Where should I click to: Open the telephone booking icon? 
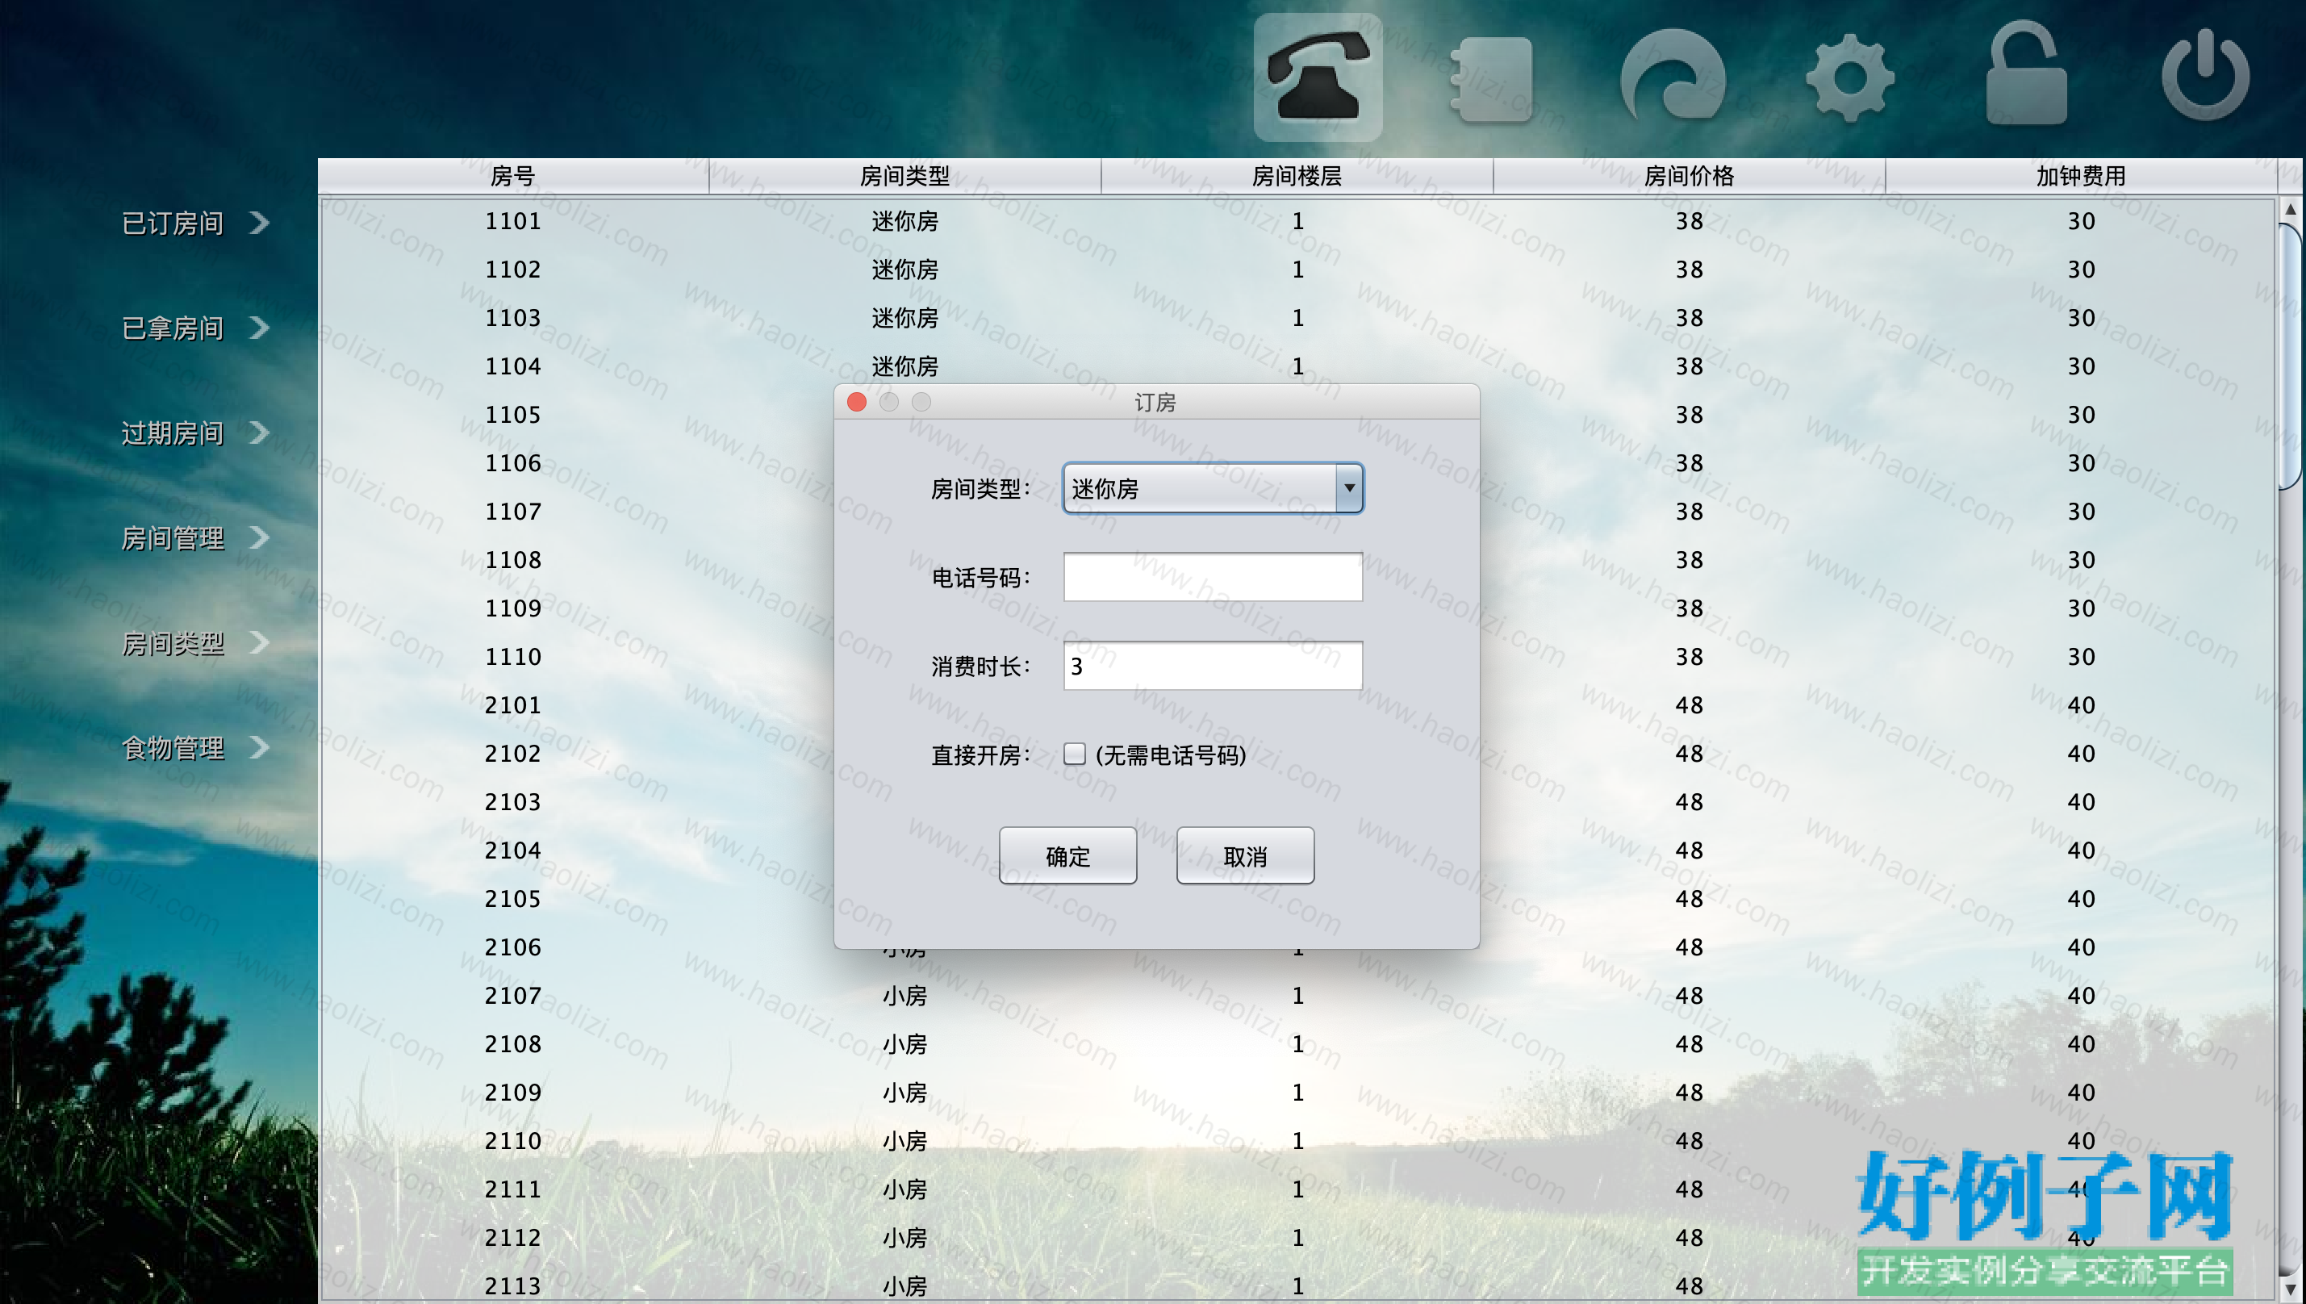[x=1318, y=77]
